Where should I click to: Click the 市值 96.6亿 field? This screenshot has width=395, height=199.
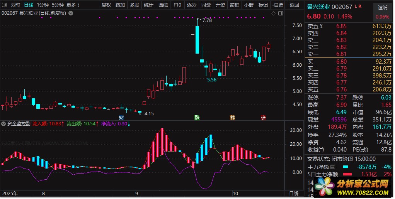tap(372, 112)
